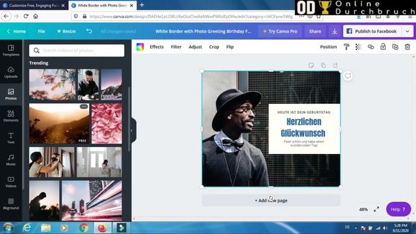Viewport: 416px width, 234px height.
Task: Click the copy style paint roller icon
Action: [346, 47]
